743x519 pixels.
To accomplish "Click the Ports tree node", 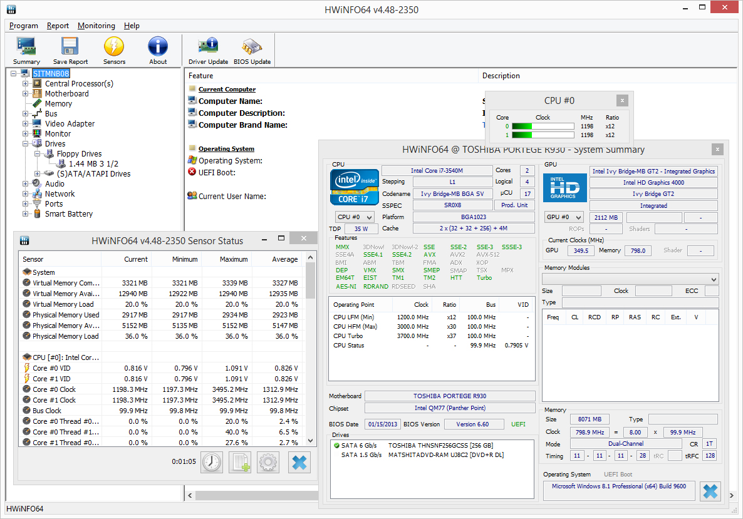I will [x=53, y=203].
